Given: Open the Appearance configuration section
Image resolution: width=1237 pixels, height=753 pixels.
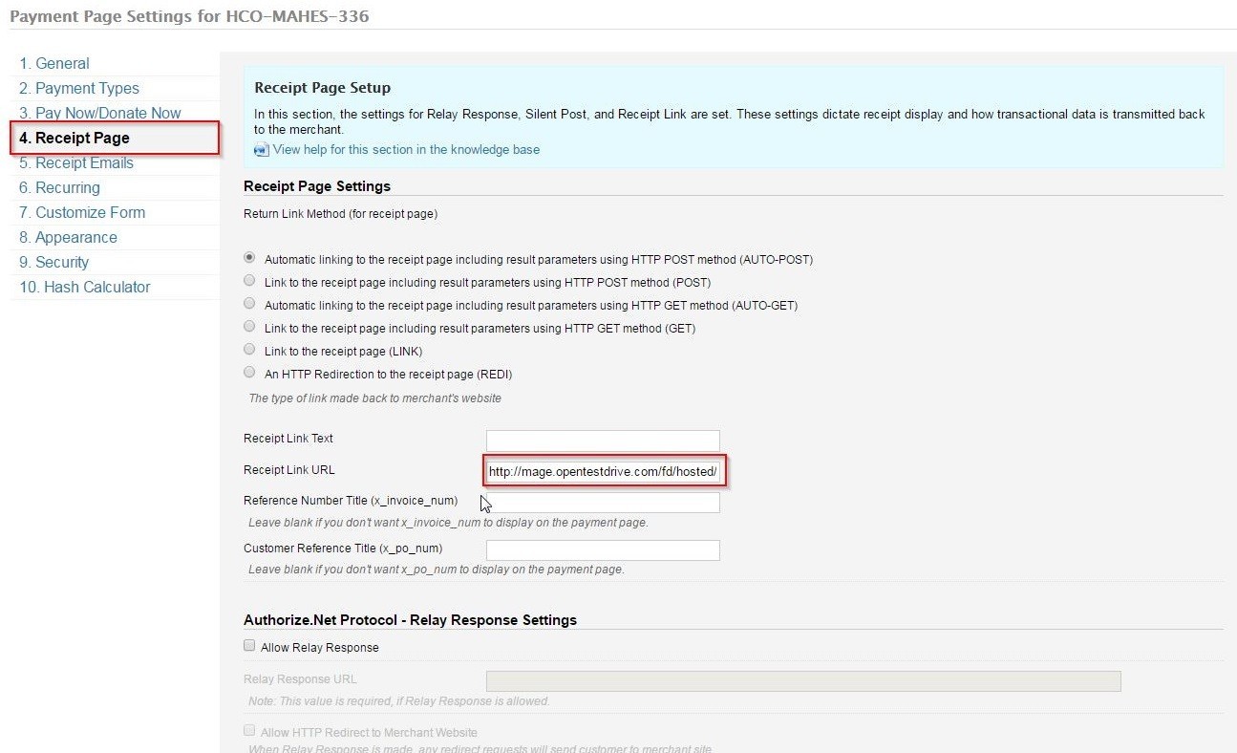Looking at the screenshot, I should (66, 237).
